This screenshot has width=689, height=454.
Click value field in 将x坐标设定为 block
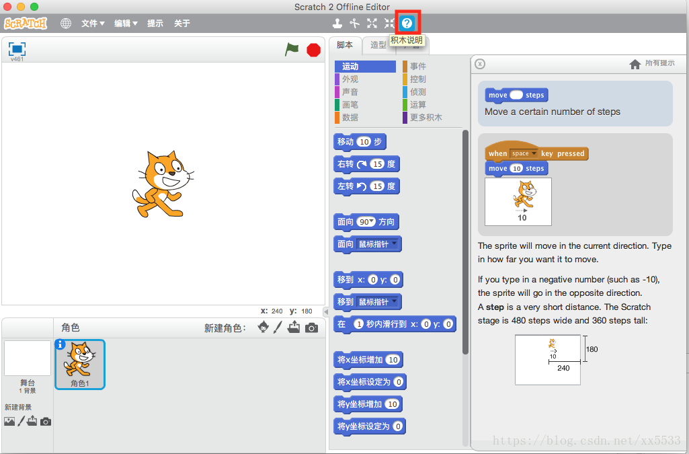(x=399, y=381)
